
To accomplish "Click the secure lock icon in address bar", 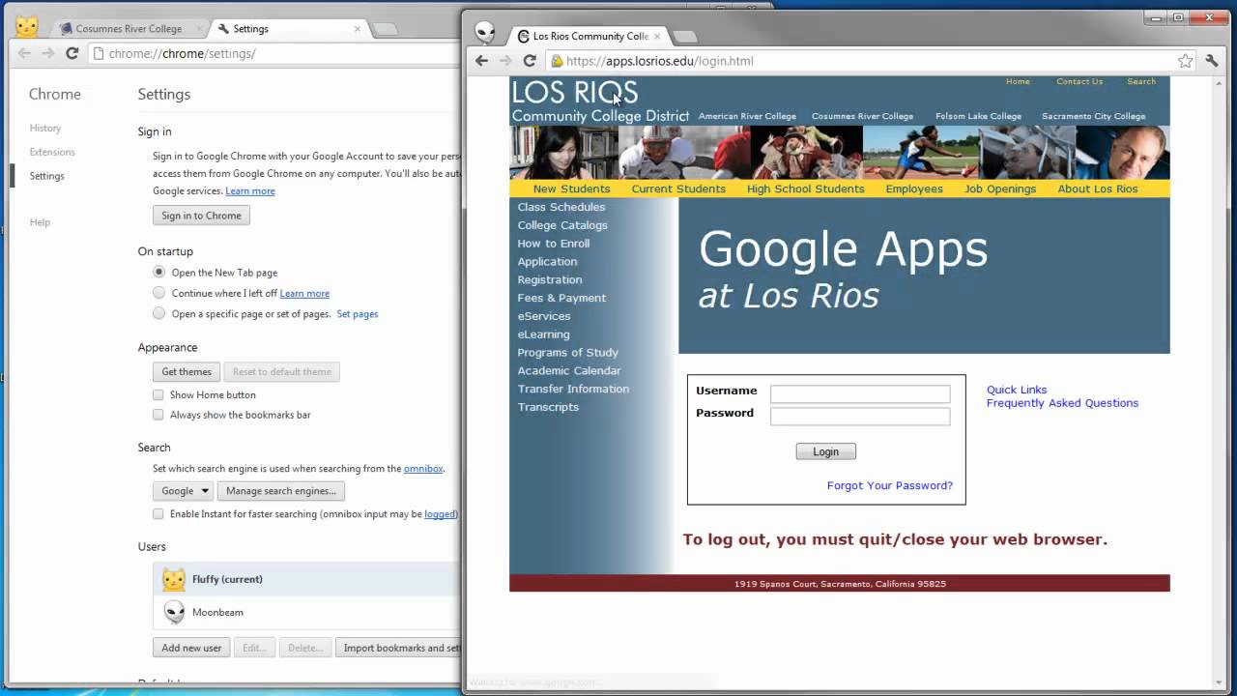I will 557,61.
